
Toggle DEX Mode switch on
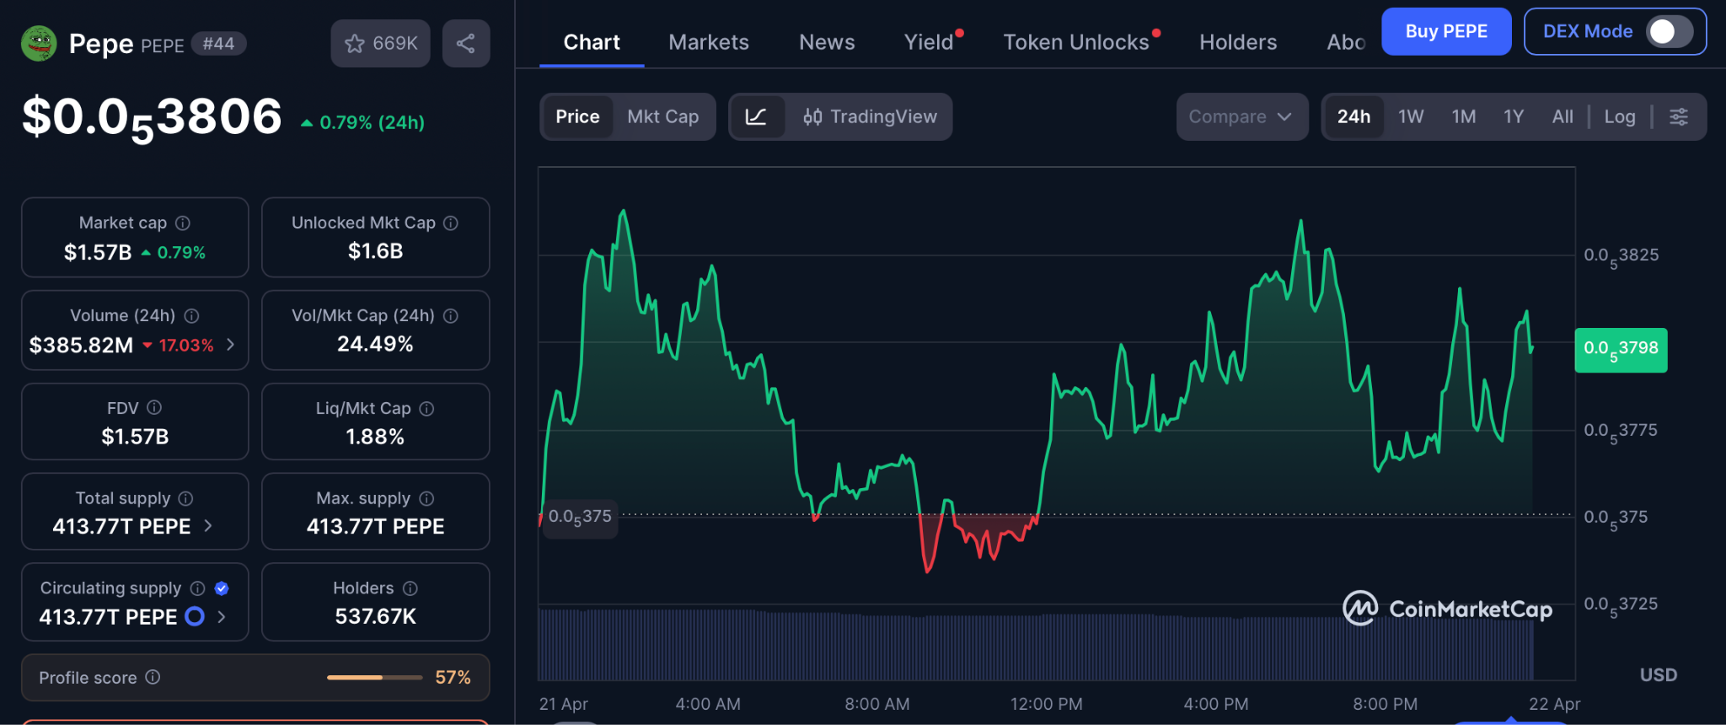coord(1668,32)
